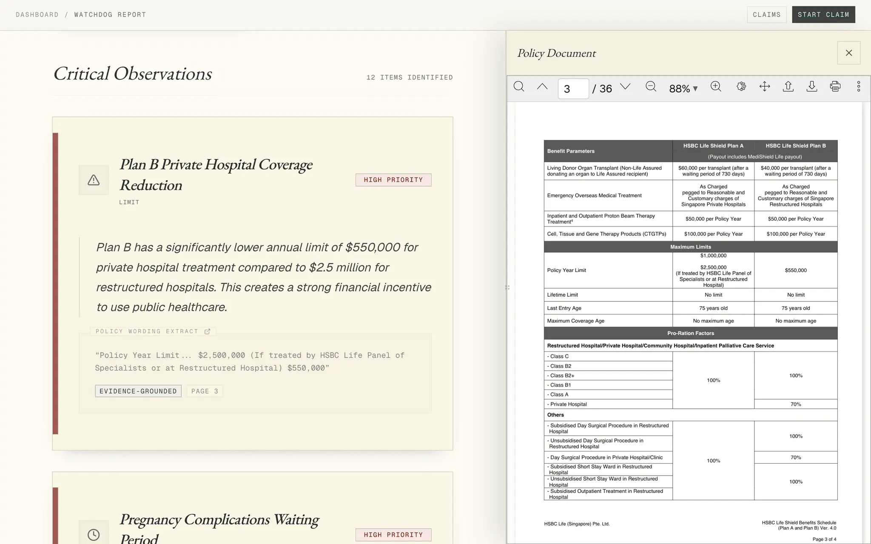Open search in the PDF viewer

[519, 87]
